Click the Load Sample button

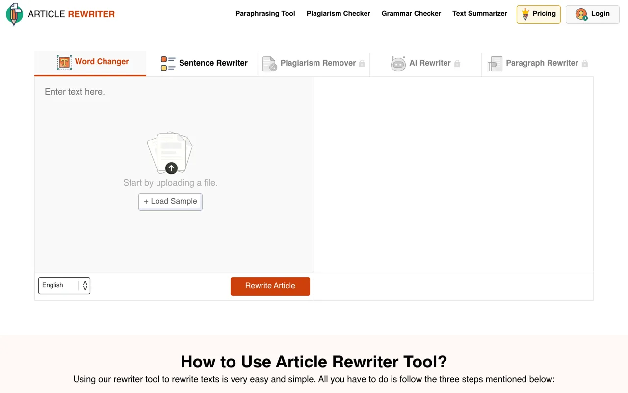click(170, 201)
